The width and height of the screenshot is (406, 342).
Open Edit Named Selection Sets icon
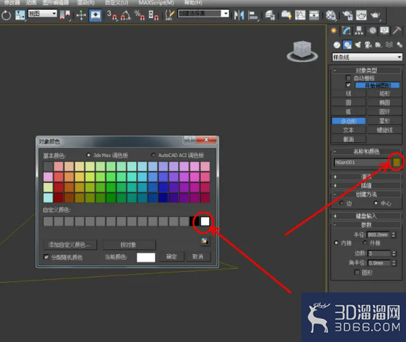[x=170, y=15]
